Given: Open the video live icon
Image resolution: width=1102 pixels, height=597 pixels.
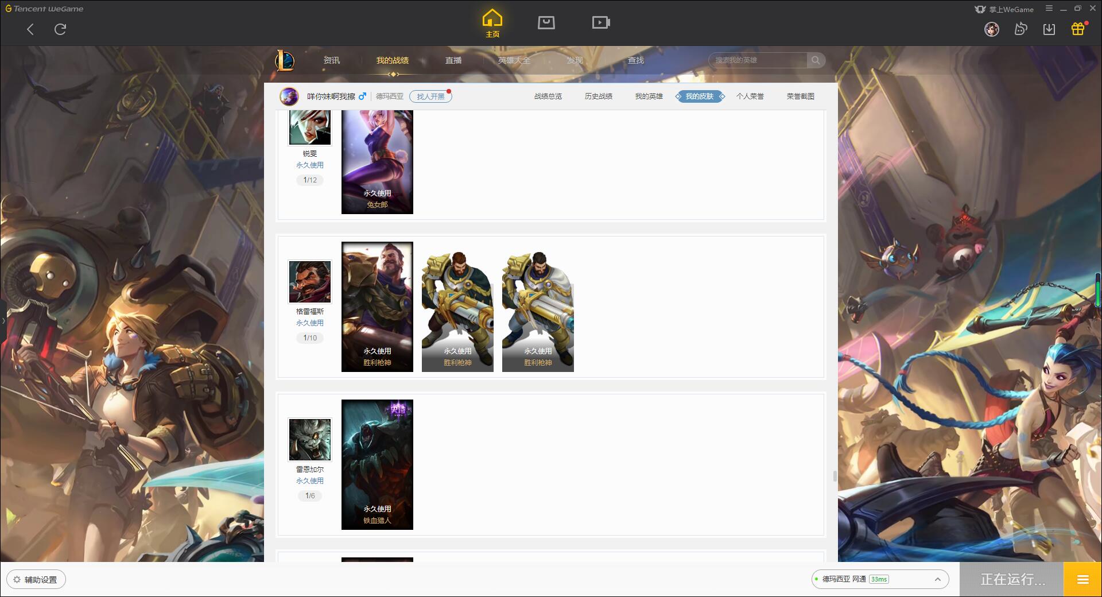Looking at the screenshot, I should 601,22.
